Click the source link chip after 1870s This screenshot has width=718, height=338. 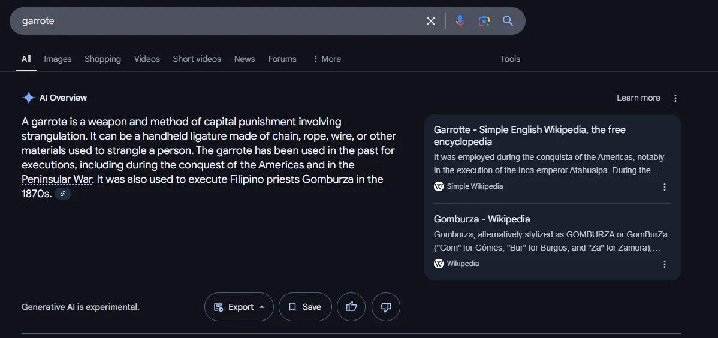pos(63,194)
